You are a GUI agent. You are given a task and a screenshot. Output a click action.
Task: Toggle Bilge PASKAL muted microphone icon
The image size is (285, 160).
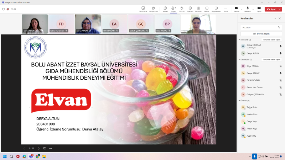click(x=280, y=66)
